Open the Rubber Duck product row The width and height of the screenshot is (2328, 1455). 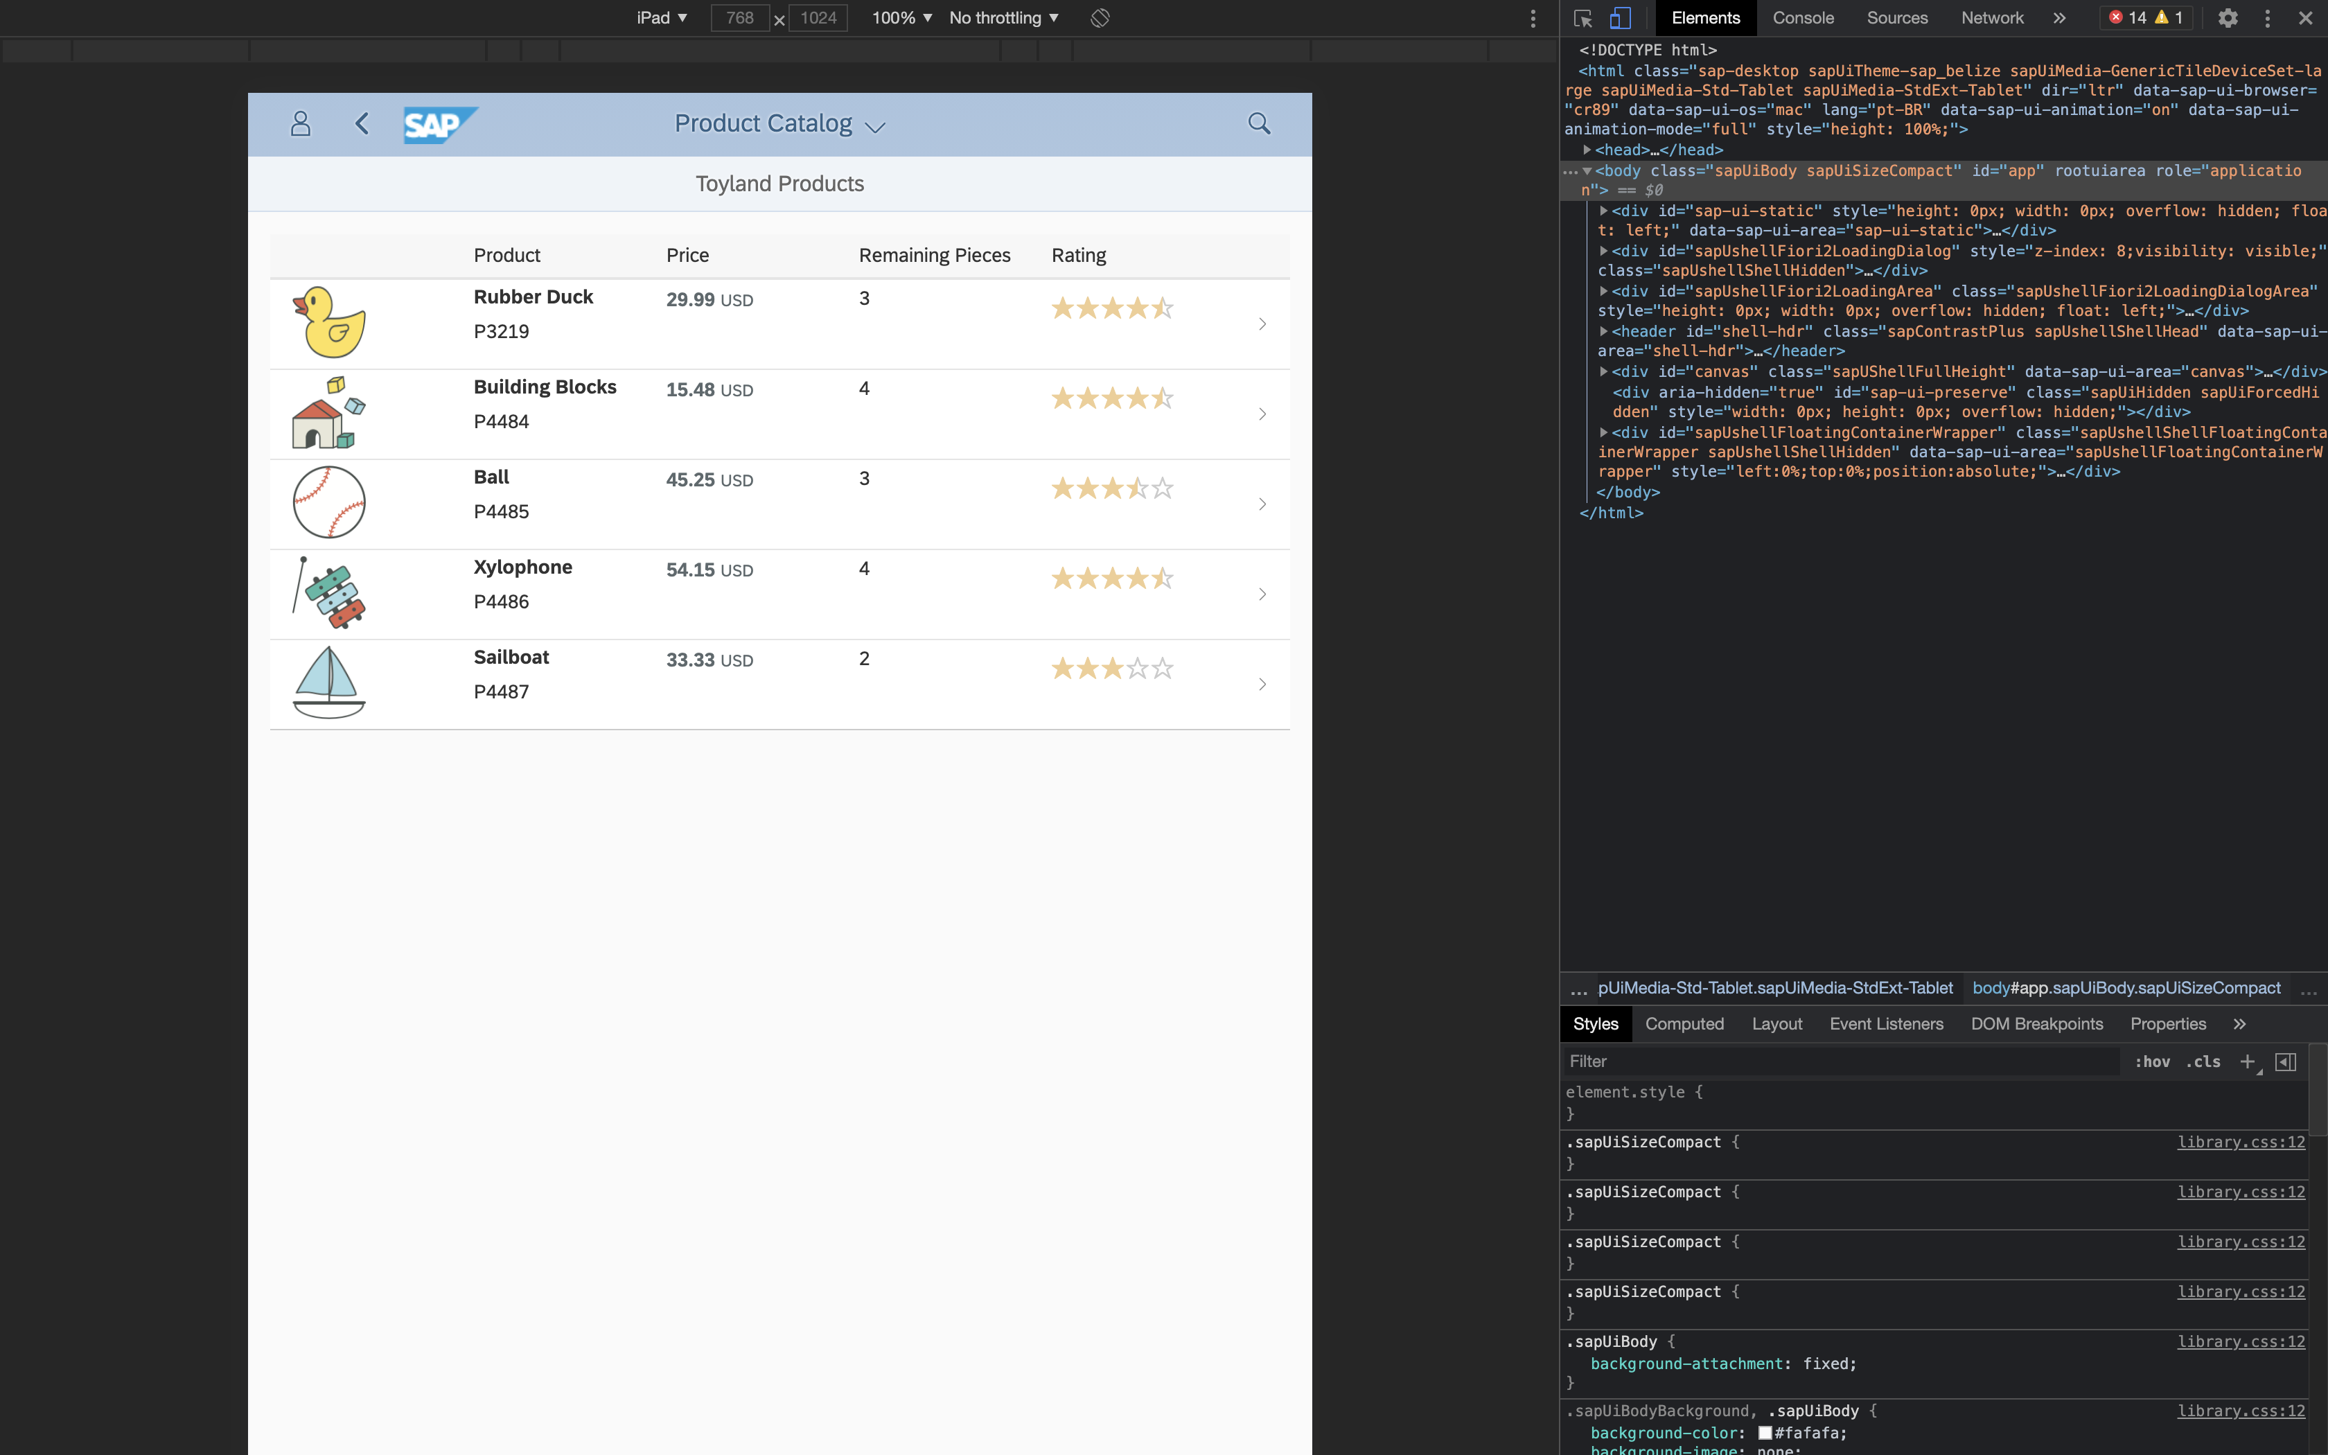779,324
